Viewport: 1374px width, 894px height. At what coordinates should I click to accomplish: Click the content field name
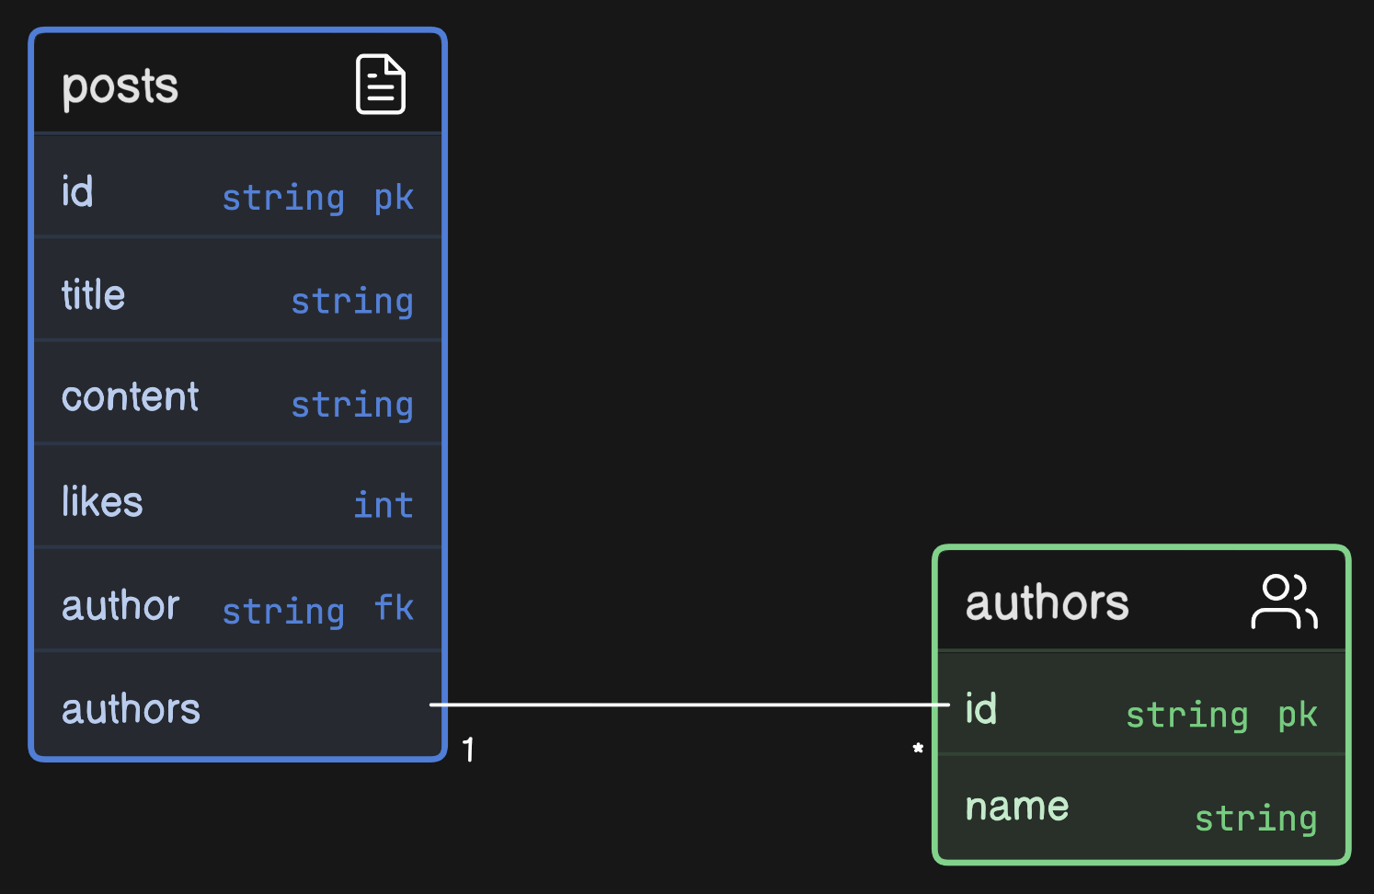(x=130, y=397)
